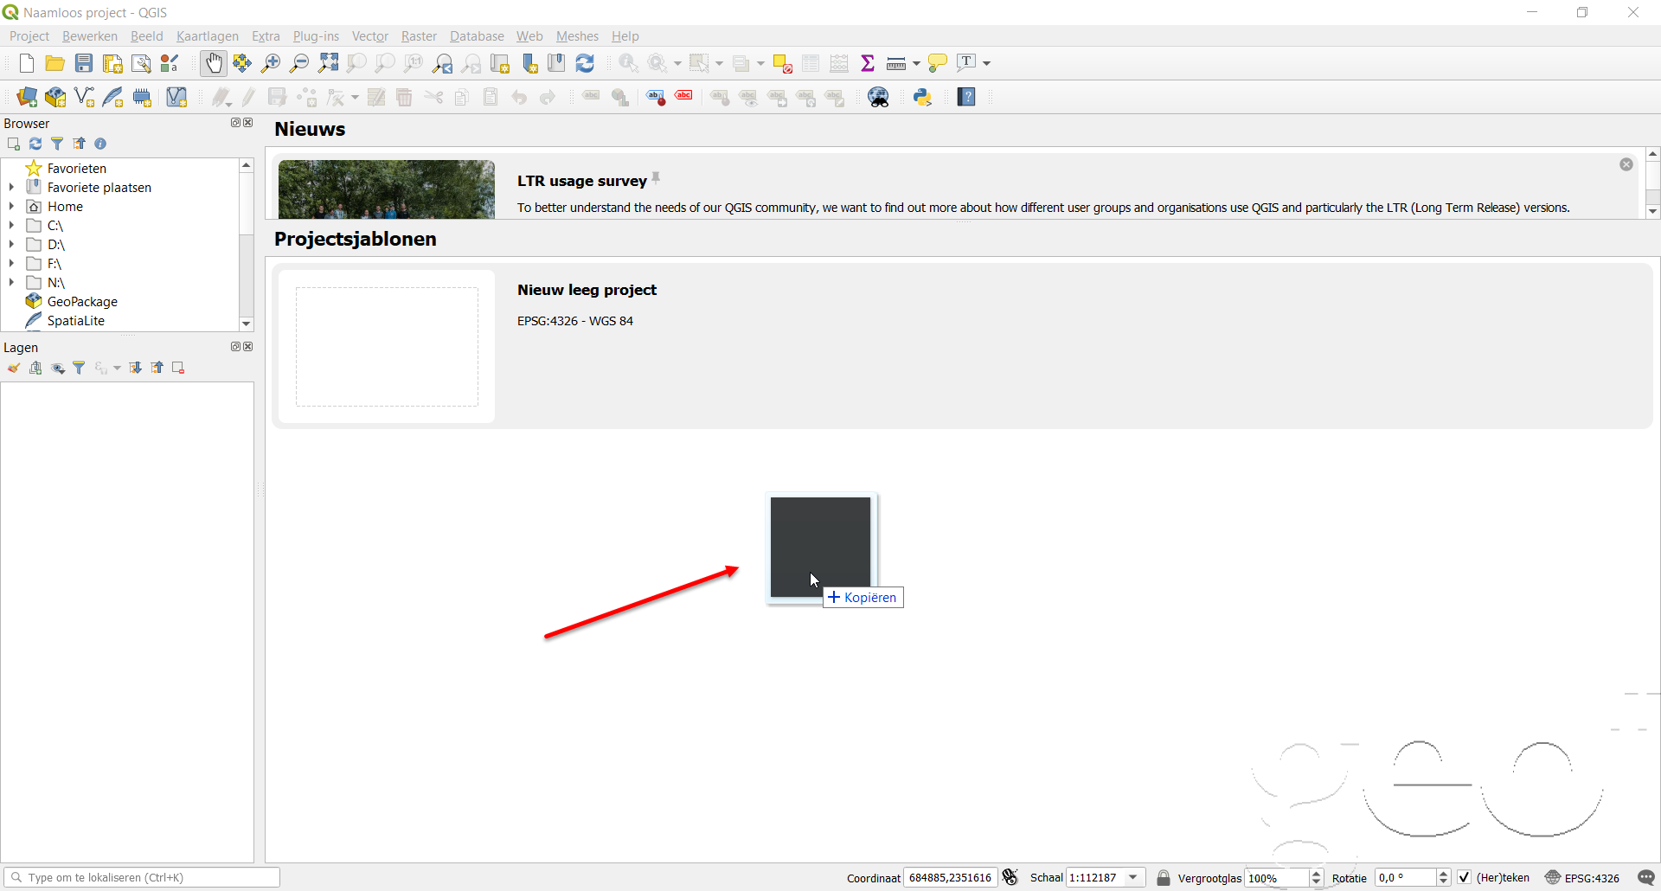Click red abc label tool icon

coord(684,97)
